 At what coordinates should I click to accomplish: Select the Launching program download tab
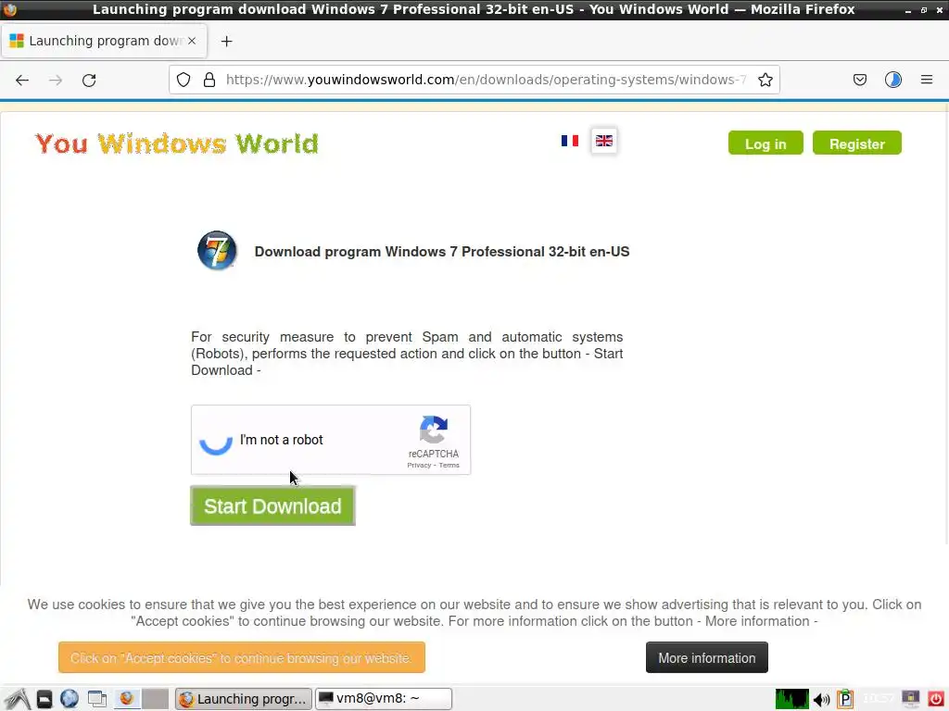[x=104, y=41]
